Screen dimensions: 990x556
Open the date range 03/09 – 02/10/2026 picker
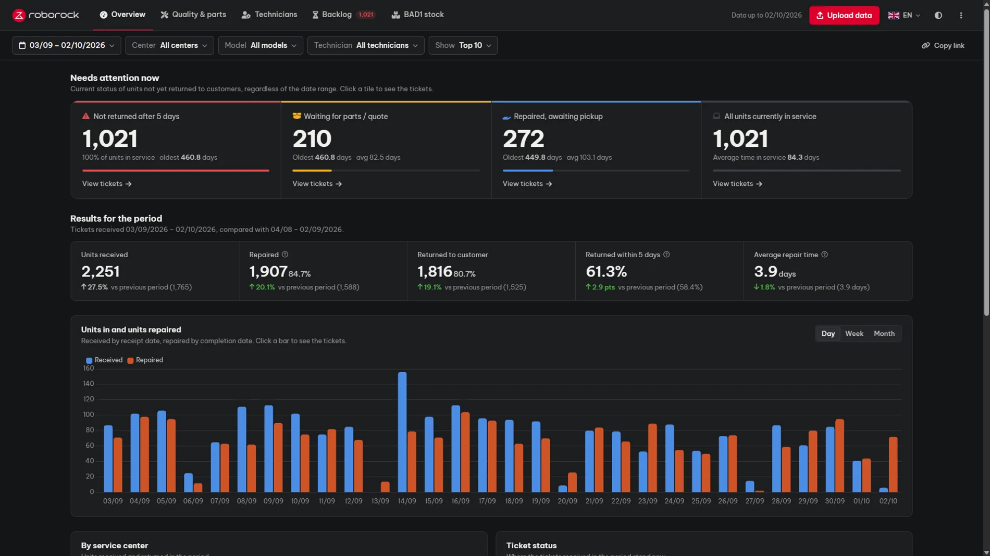click(x=67, y=45)
